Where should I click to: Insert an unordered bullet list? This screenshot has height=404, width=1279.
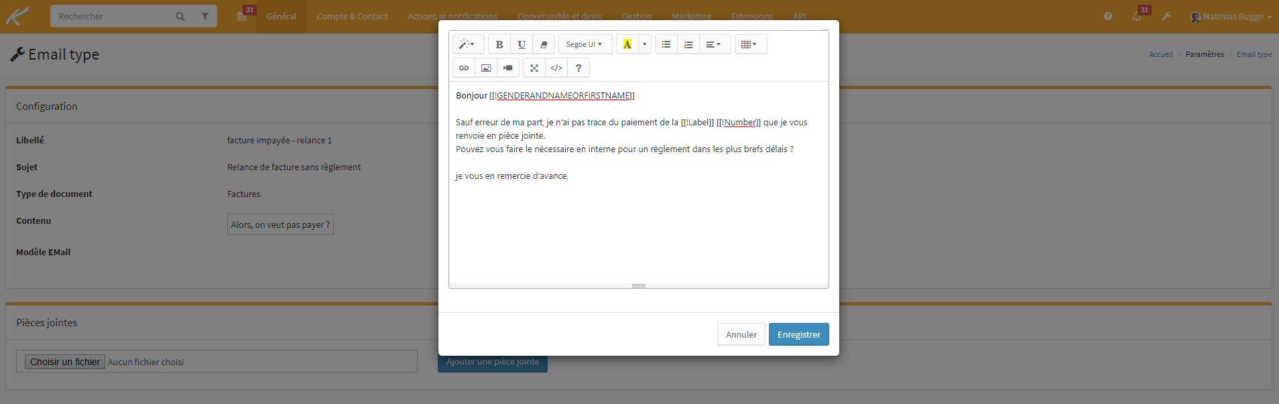(666, 44)
